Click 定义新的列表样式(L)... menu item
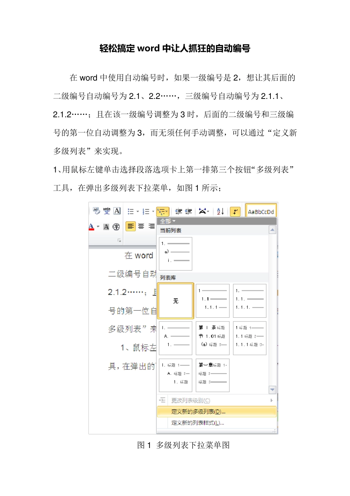 (x=217, y=423)
